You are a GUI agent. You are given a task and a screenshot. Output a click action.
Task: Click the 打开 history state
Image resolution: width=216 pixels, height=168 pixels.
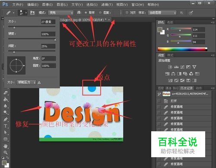184,101
